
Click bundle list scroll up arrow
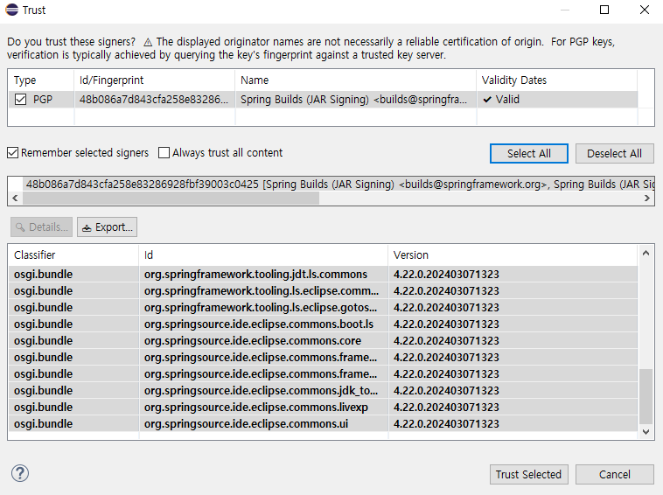pyautogui.click(x=646, y=254)
